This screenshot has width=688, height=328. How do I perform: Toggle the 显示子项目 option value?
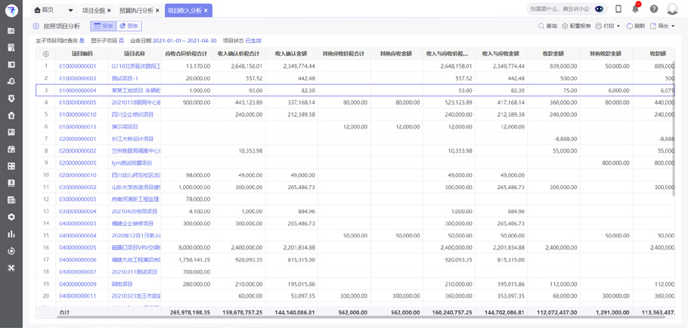122,41
